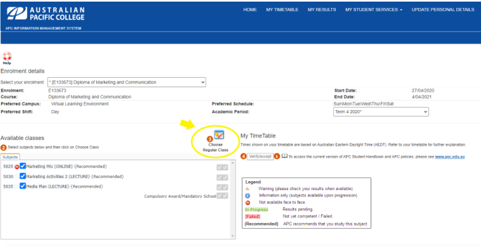Screen dimensions: 481x246
Task: Click the start date 27/04/2020
Action: (x=423, y=91)
